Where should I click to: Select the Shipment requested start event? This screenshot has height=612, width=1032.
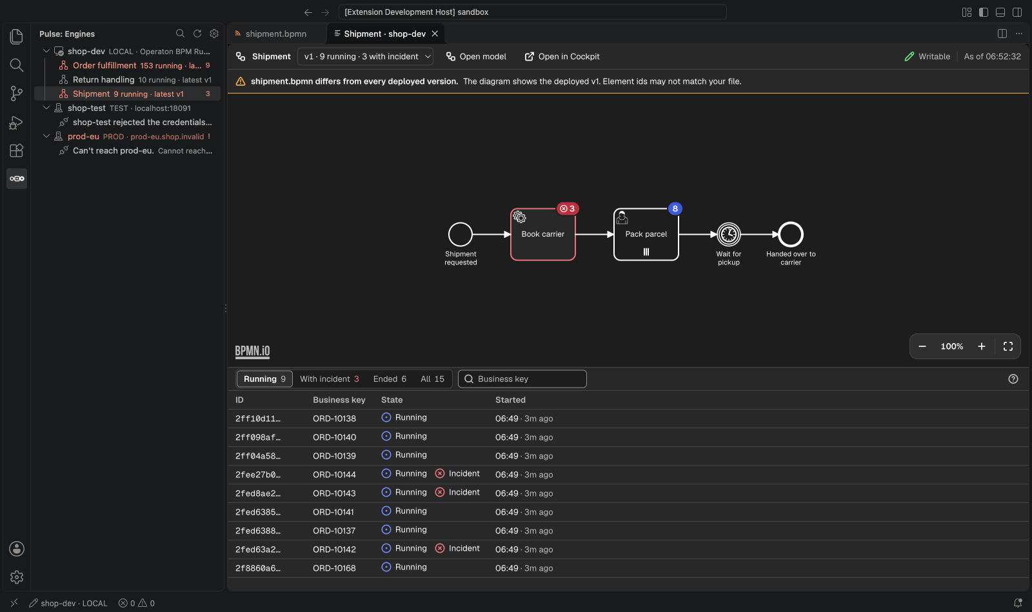pyautogui.click(x=461, y=234)
